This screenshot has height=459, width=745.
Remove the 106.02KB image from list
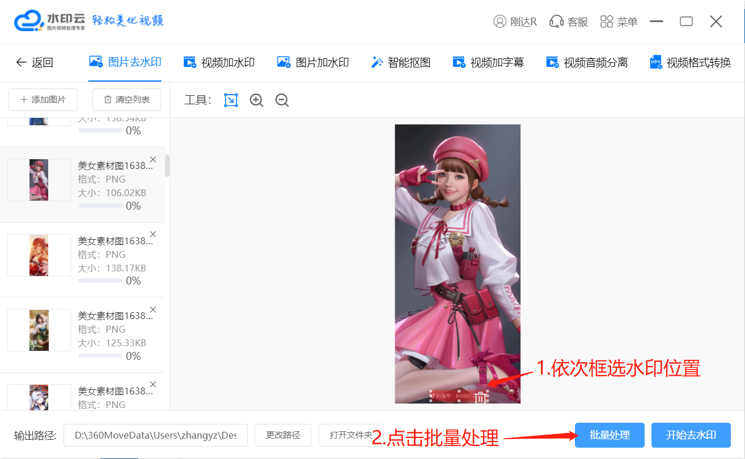[x=153, y=159]
